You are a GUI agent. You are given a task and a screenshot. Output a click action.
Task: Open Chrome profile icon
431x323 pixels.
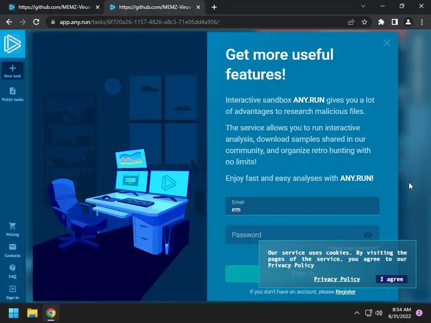coord(408,22)
